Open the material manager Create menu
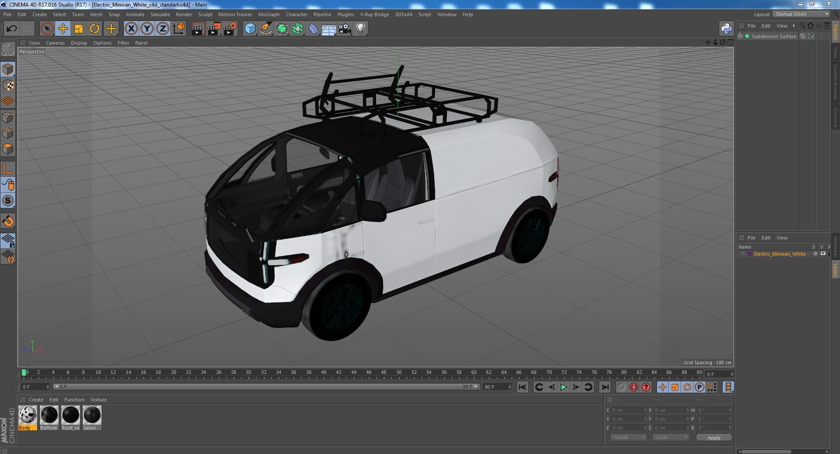 click(36, 400)
